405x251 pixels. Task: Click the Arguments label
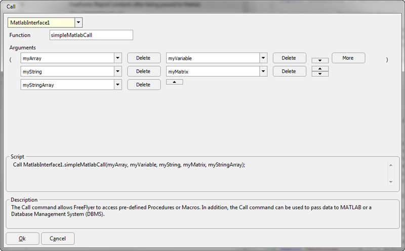pyautogui.click(x=22, y=47)
